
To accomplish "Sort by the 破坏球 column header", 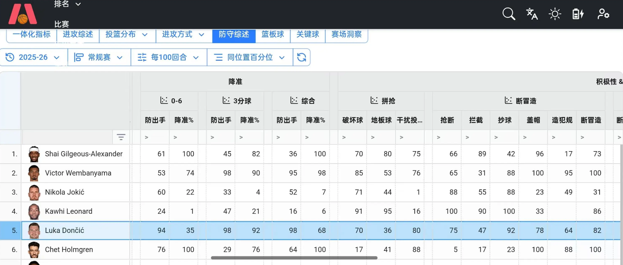I will pos(353,120).
